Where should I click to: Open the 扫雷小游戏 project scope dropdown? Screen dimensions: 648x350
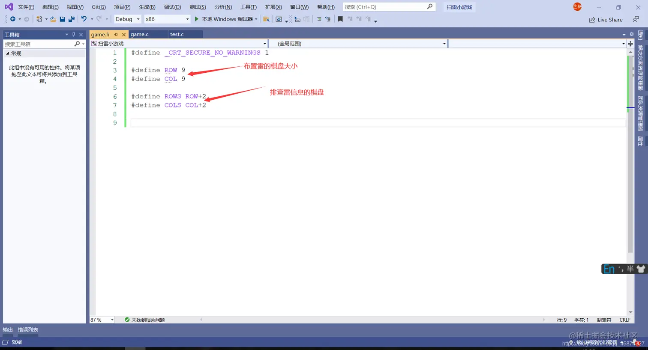click(179, 44)
